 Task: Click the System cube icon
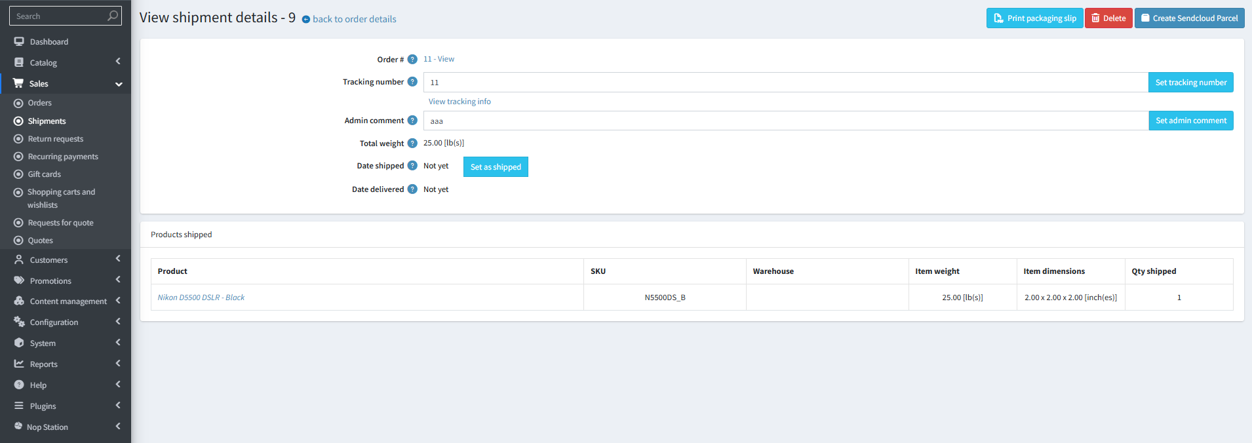[x=19, y=343]
